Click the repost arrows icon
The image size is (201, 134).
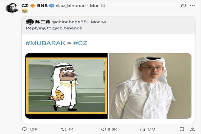click(64, 129)
